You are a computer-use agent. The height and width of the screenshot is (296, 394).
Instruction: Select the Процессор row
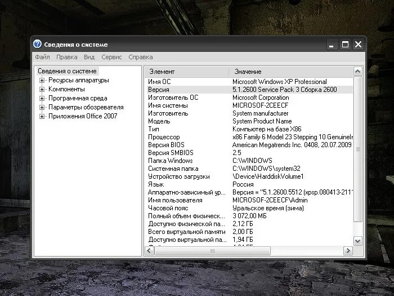[250, 137]
